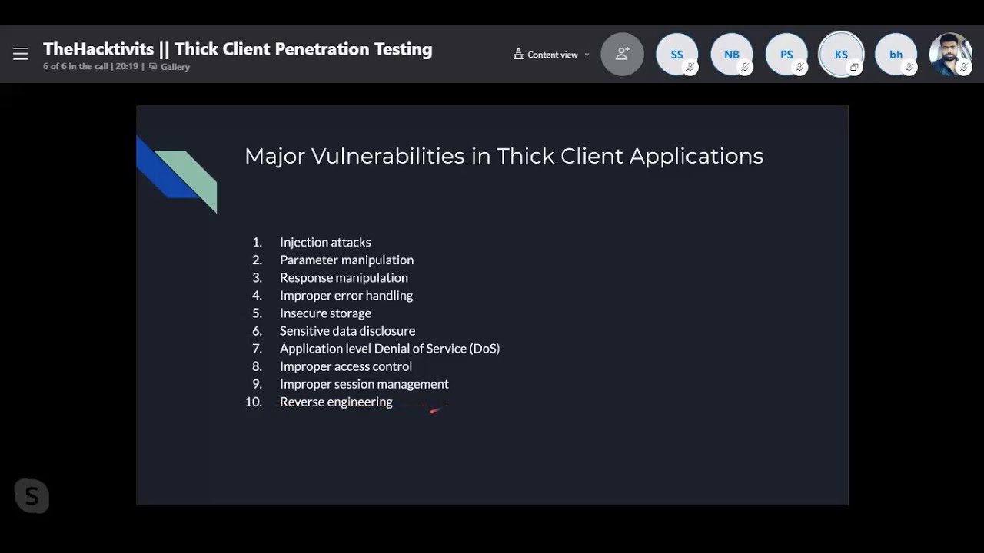Click the text Improper access control

click(x=346, y=366)
